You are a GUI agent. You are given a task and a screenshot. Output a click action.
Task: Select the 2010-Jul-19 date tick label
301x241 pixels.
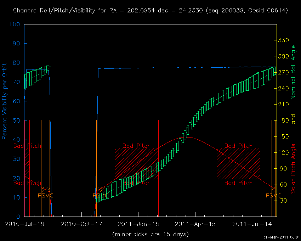point(23,224)
